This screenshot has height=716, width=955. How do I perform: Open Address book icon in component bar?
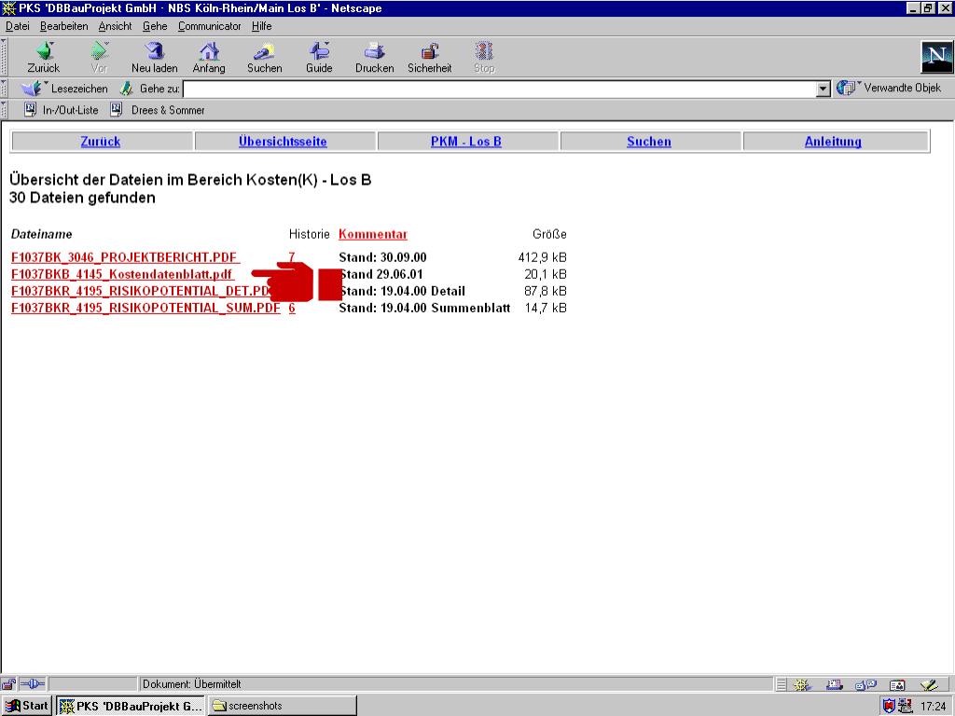click(x=897, y=685)
